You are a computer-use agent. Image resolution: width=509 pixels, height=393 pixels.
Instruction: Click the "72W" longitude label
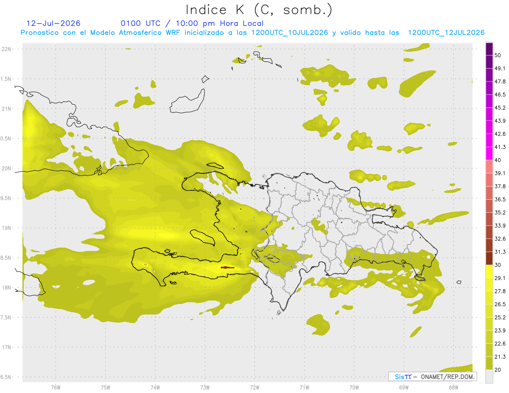255,387
